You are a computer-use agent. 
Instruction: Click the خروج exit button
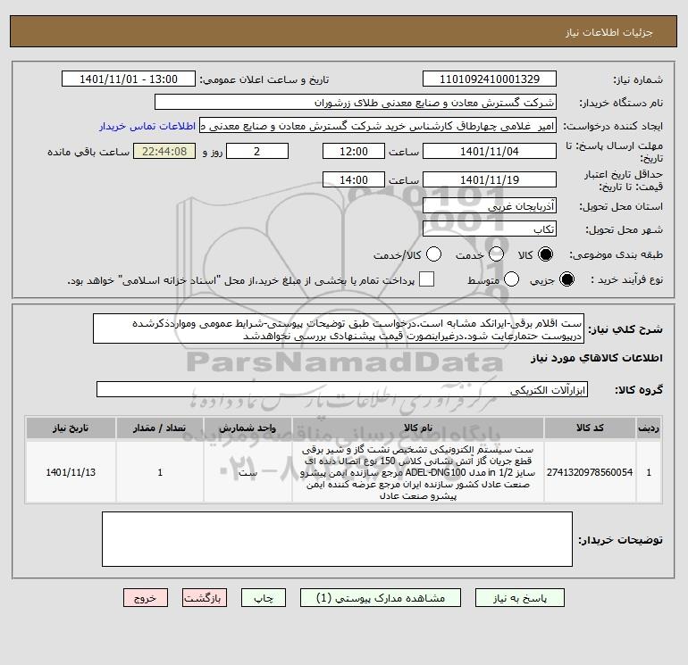(146, 598)
